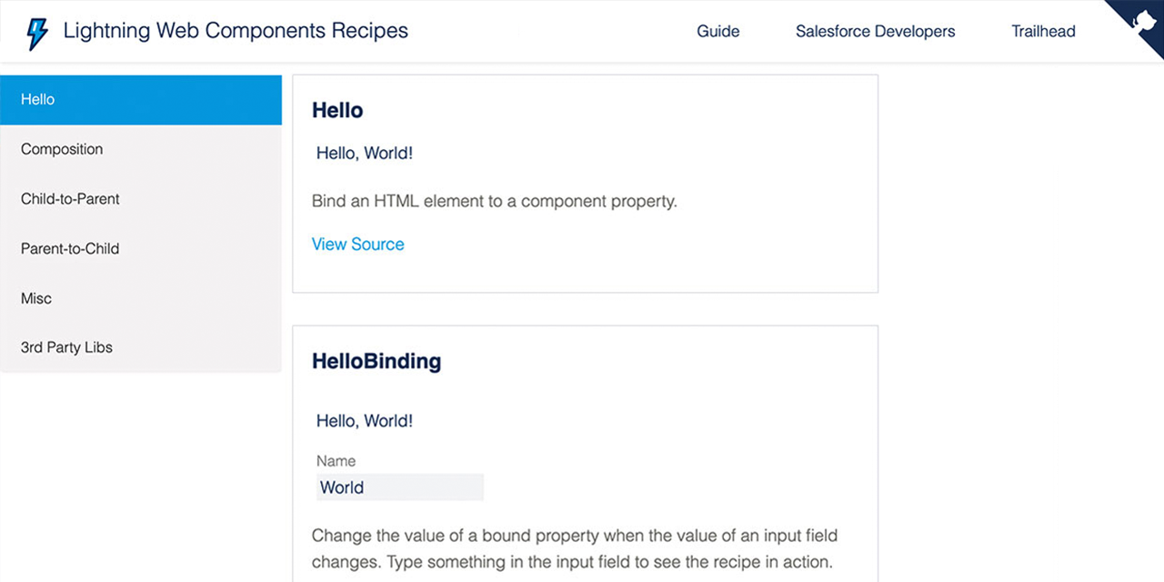Click the Name input field containing World

[x=399, y=487]
